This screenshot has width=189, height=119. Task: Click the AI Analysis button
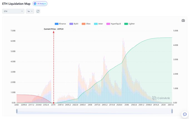(x=40, y=4)
